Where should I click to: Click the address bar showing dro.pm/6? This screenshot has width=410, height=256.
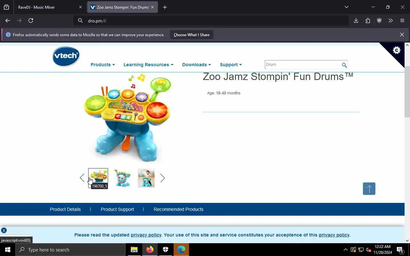pos(211,20)
